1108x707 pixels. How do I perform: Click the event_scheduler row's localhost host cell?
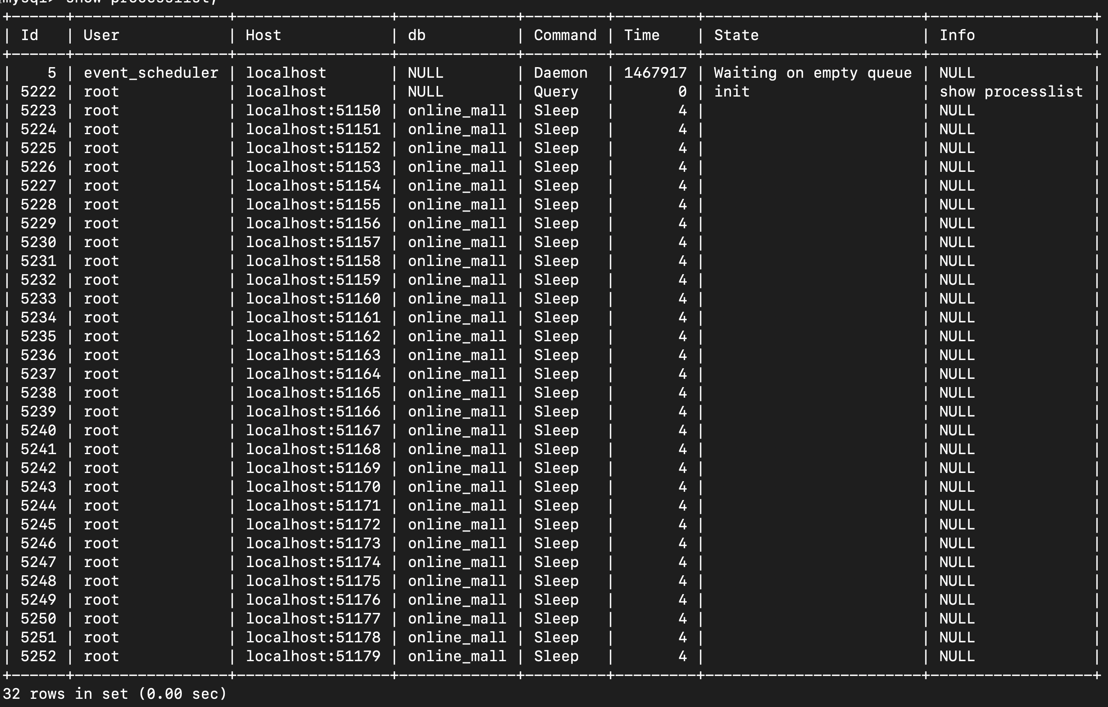[286, 73]
